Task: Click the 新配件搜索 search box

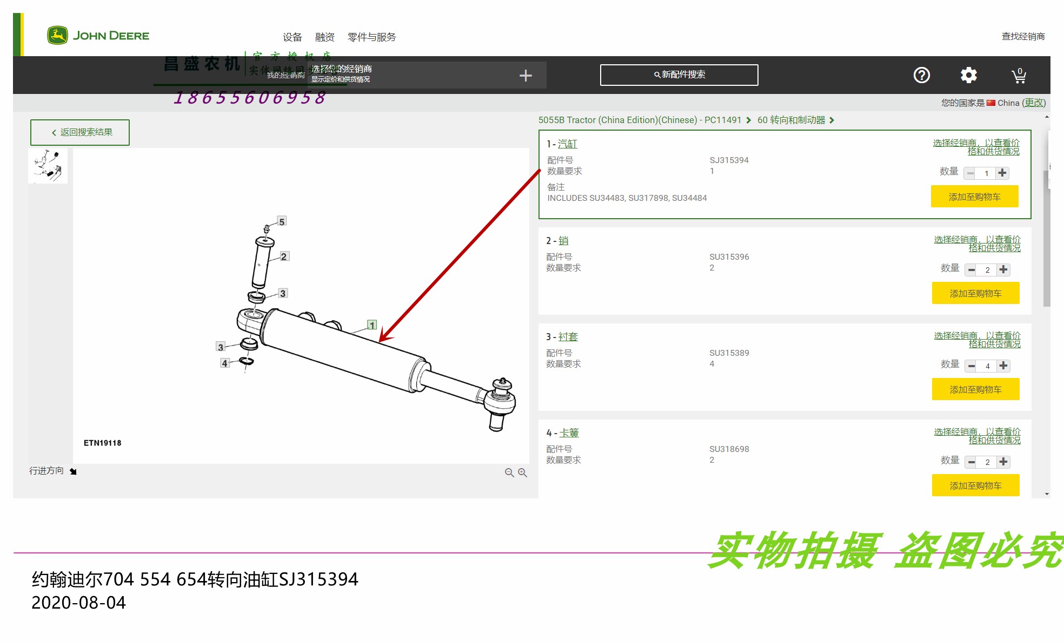Action: pyautogui.click(x=679, y=75)
